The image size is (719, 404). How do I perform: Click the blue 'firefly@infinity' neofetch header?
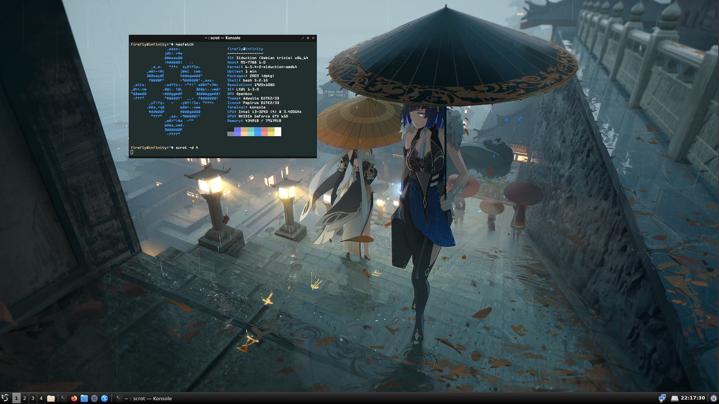[x=245, y=49]
